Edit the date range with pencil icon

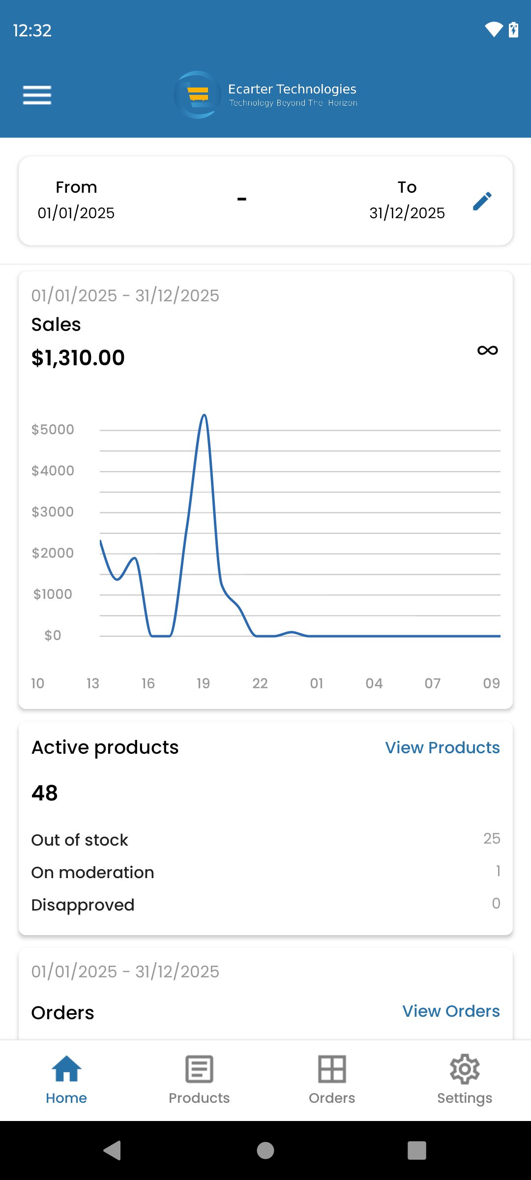click(482, 201)
